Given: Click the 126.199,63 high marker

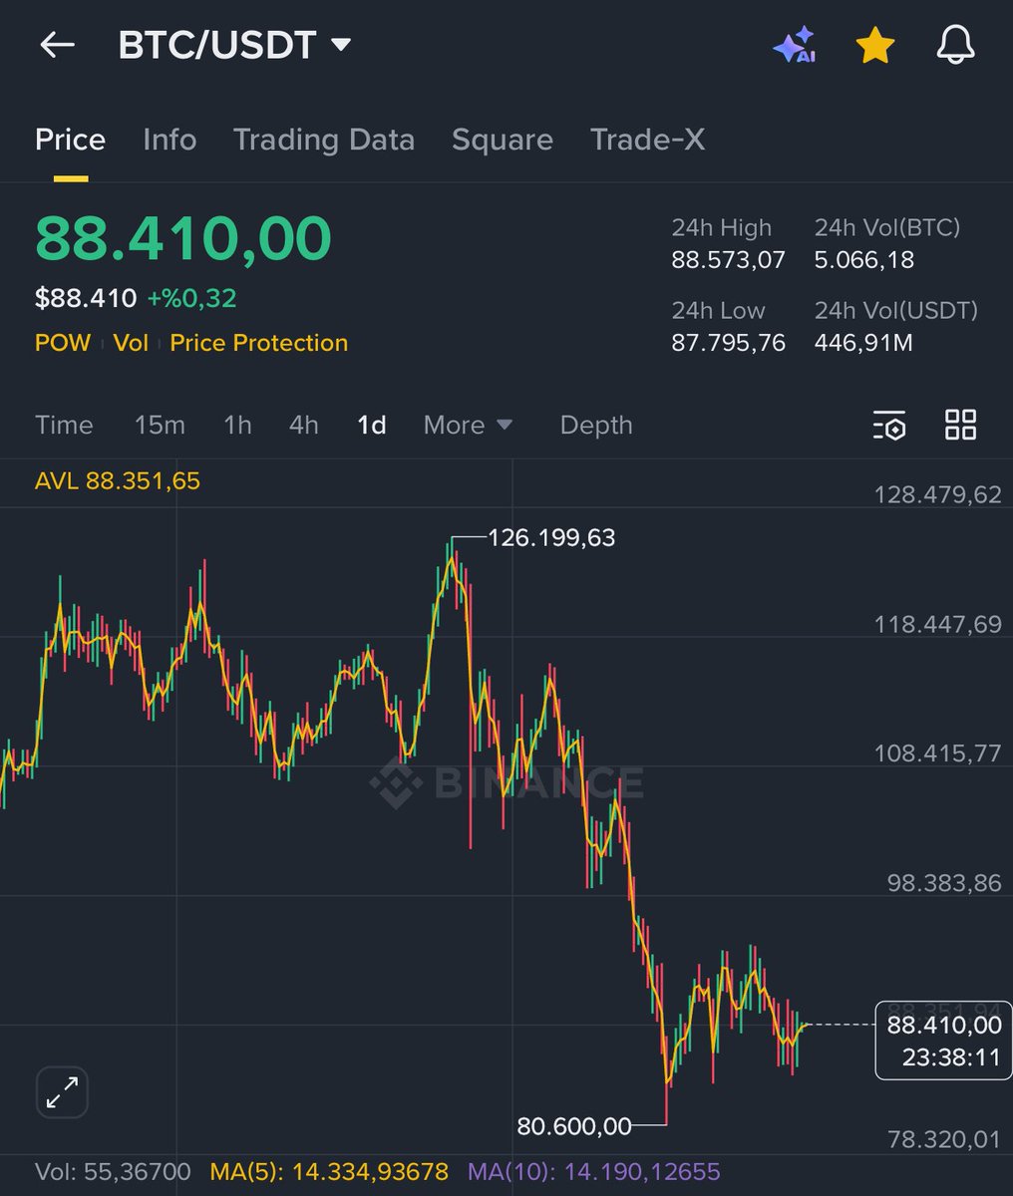Looking at the screenshot, I should pyautogui.click(x=551, y=538).
